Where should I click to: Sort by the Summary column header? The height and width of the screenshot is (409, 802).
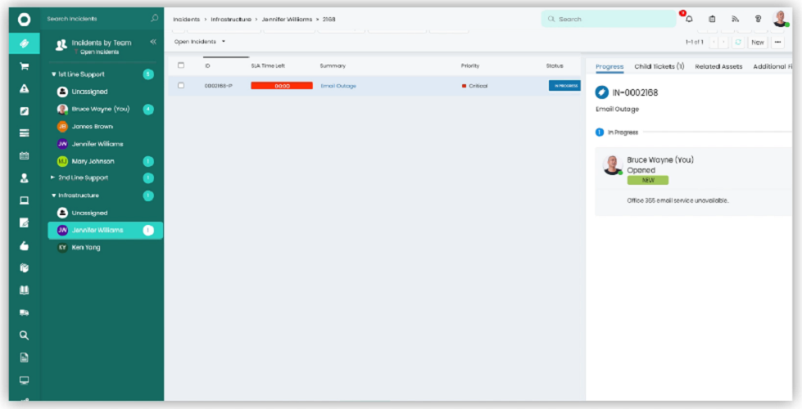click(x=333, y=66)
